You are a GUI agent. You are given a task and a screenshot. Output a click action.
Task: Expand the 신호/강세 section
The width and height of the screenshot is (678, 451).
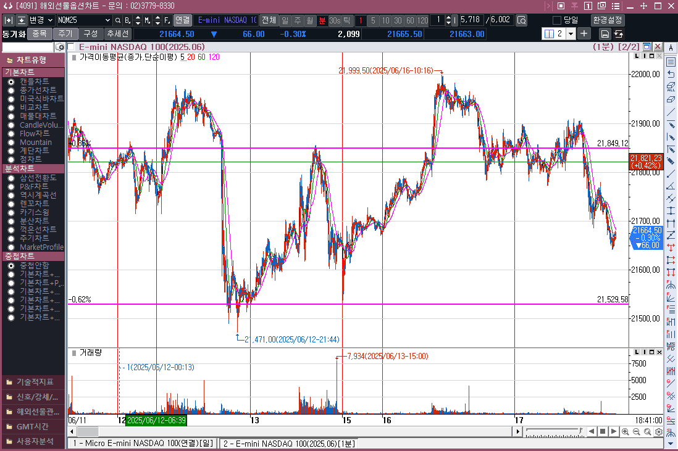[x=33, y=397]
